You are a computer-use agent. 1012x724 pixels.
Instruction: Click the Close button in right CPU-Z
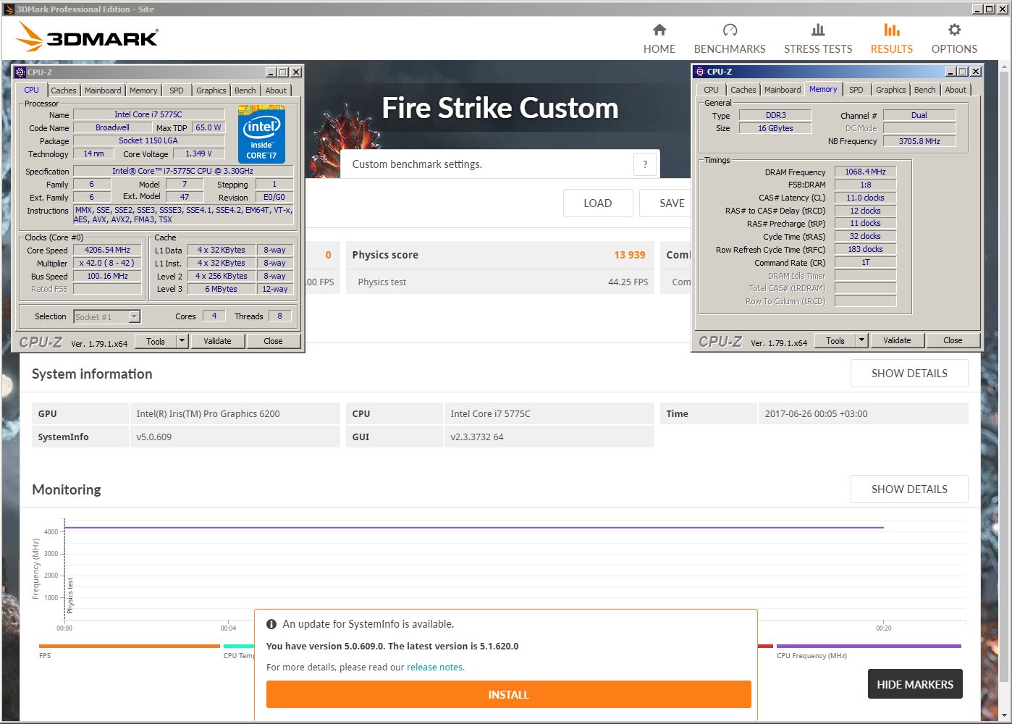(953, 340)
